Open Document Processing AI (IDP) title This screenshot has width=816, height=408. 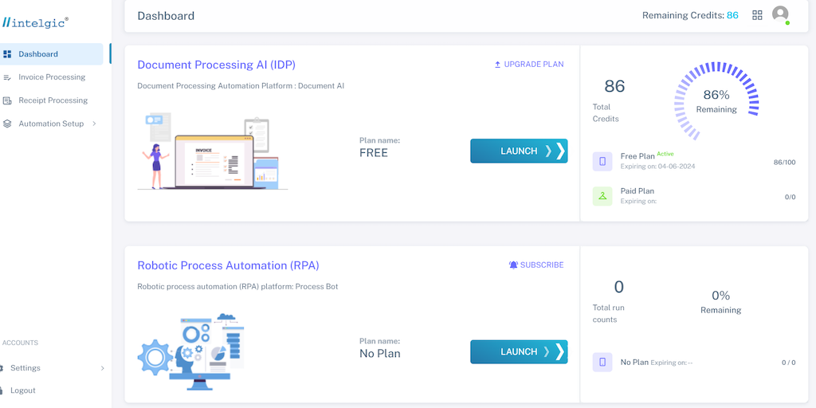click(217, 65)
